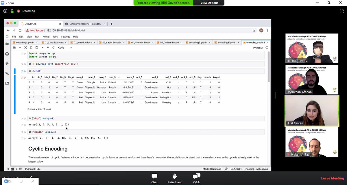
Task: Click the Python 3 kernel name
Action: [x=258, y=48]
